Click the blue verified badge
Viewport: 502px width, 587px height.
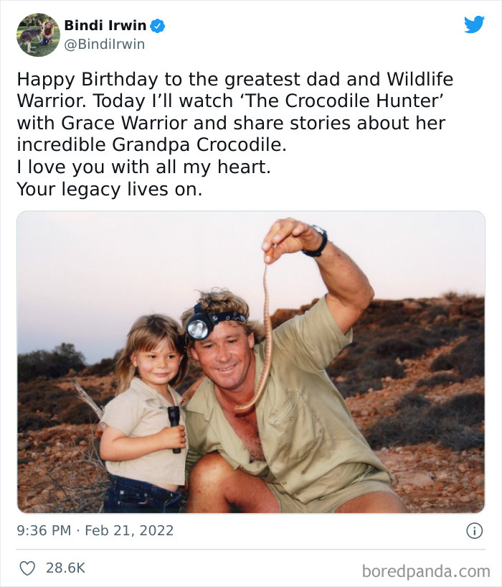[158, 26]
